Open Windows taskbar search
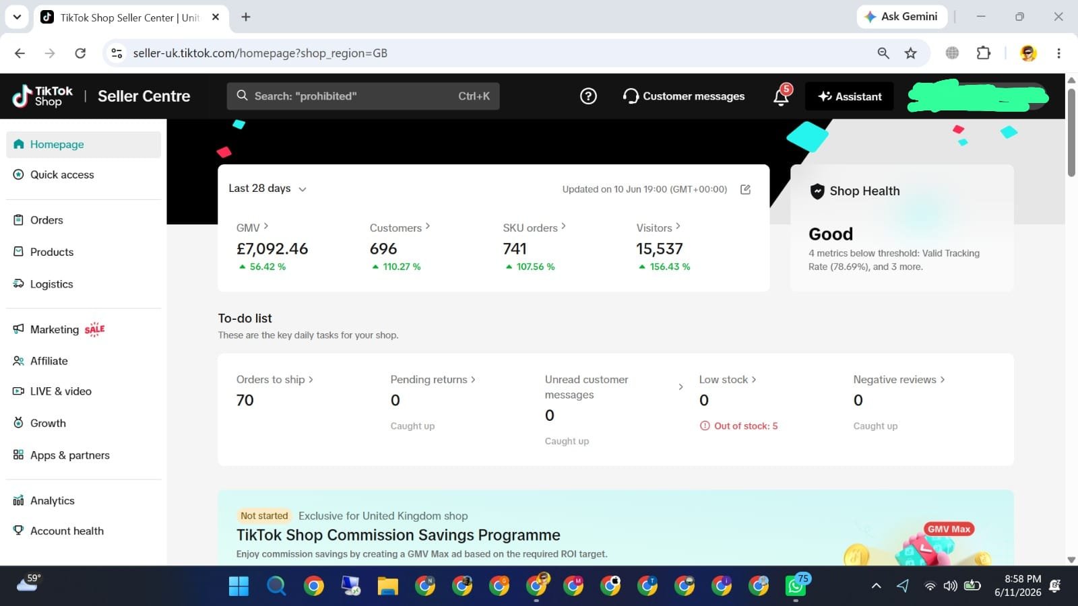The width and height of the screenshot is (1078, 606). [x=276, y=586]
